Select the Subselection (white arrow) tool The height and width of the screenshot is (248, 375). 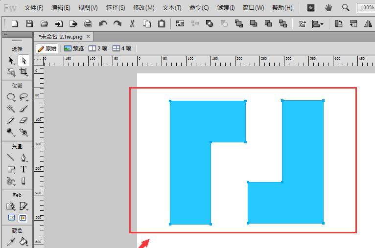[x=23, y=60]
